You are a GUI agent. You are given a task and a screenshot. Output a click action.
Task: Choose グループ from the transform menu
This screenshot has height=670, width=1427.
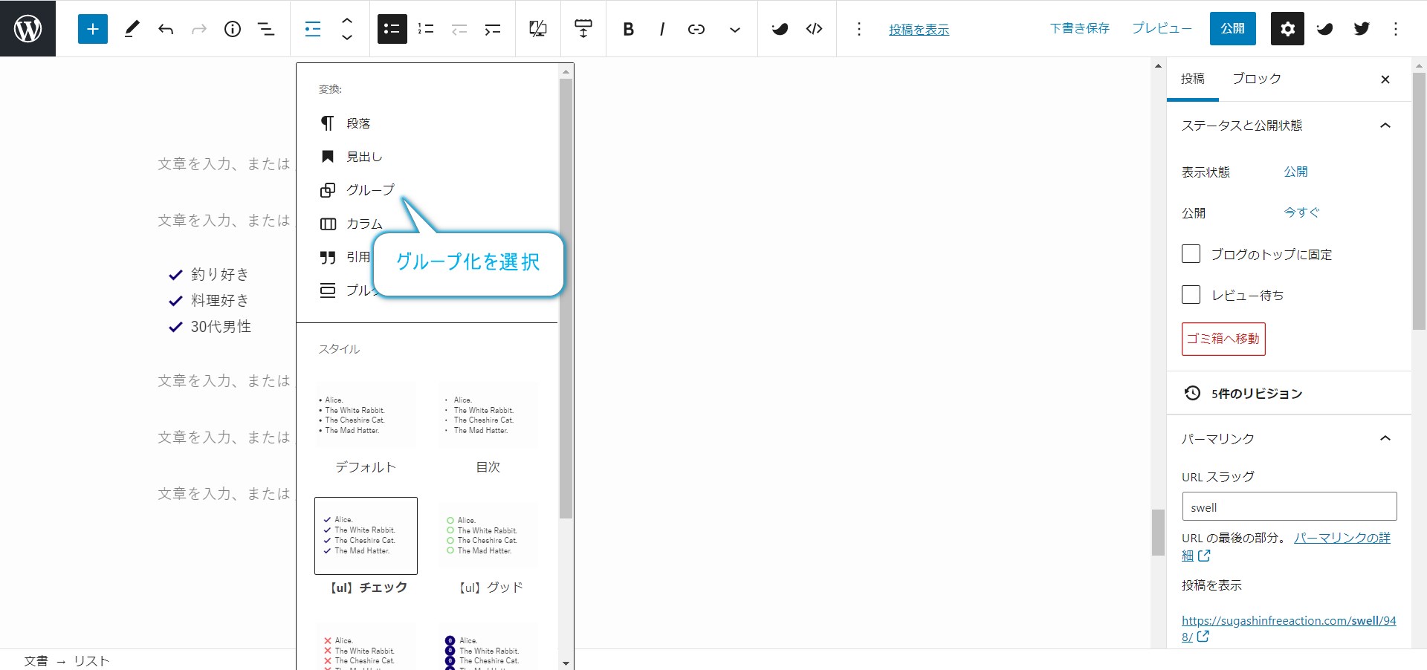pyautogui.click(x=369, y=190)
